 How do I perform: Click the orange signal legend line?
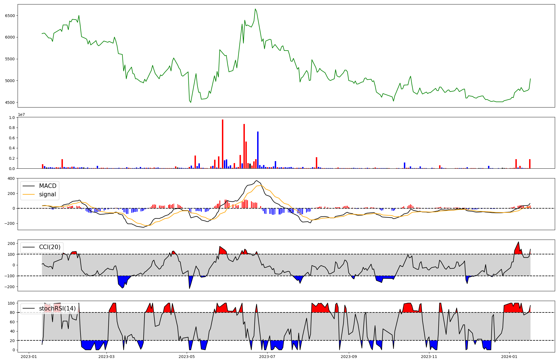tap(29, 194)
